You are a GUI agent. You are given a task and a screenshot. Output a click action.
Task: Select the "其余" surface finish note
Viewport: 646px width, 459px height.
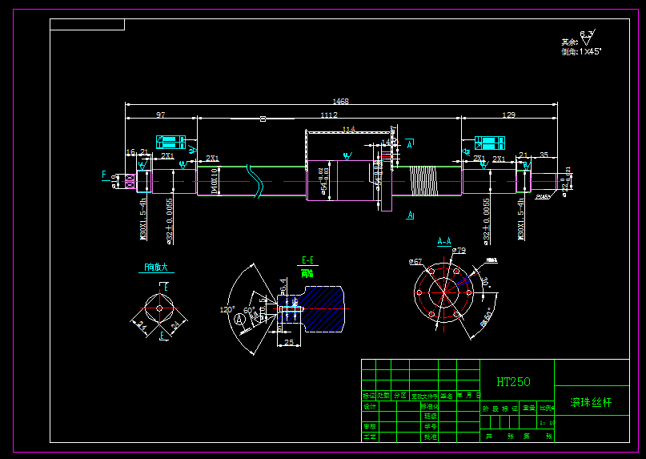pos(569,42)
